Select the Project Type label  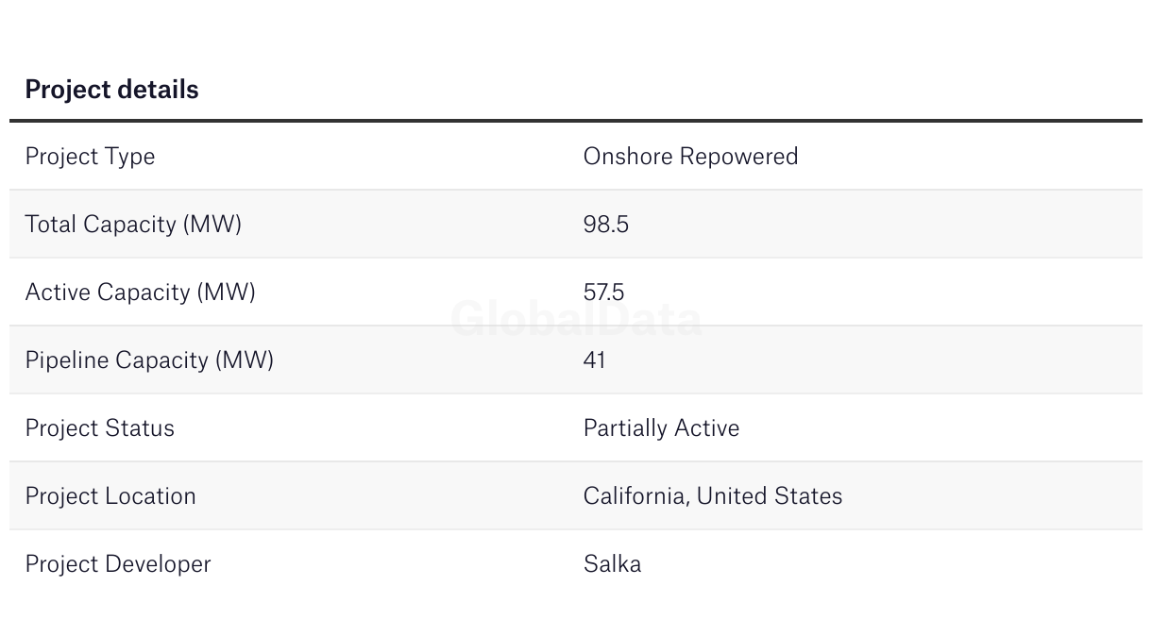click(90, 157)
